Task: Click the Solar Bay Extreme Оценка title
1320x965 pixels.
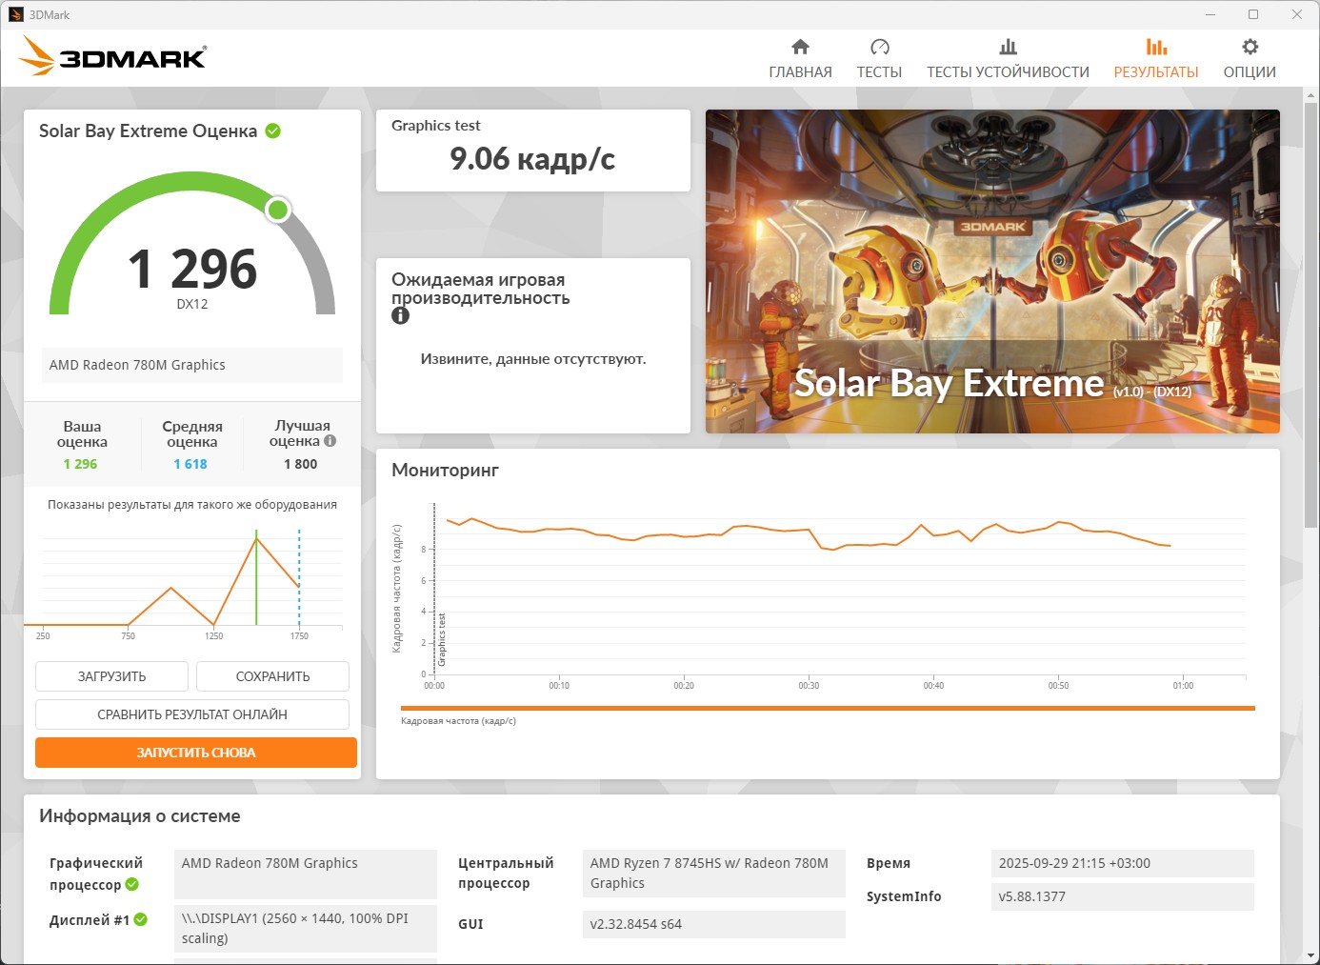Action: [148, 131]
